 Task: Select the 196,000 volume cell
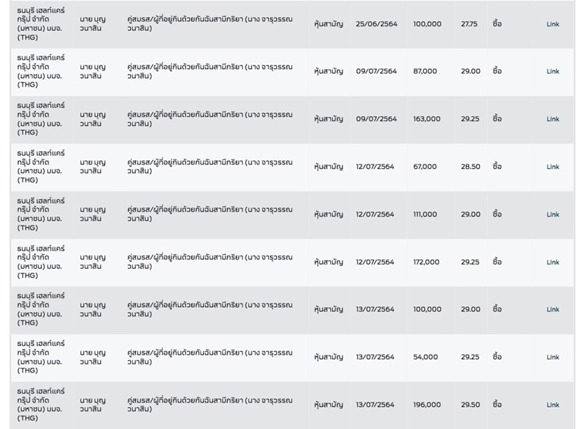[427, 405]
